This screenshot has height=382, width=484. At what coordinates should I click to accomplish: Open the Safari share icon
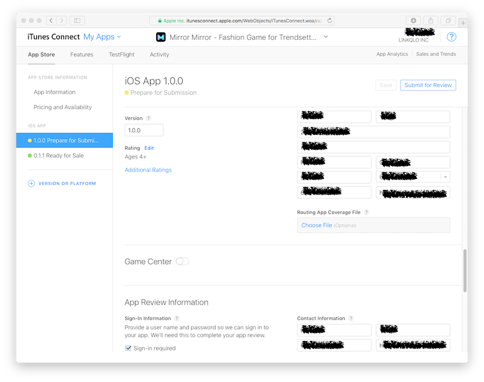(x=431, y=21)
